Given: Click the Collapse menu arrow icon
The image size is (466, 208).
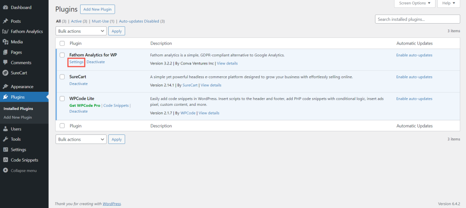Looking at the screenshot, I should click(x=5, y=171).
